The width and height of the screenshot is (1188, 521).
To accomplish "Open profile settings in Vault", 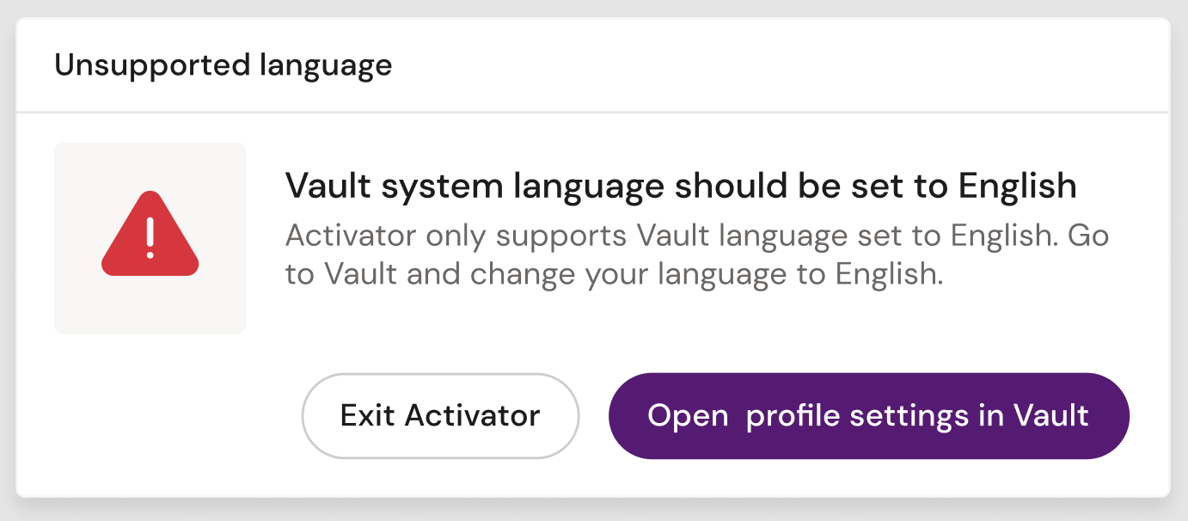I will pos(868,416).
